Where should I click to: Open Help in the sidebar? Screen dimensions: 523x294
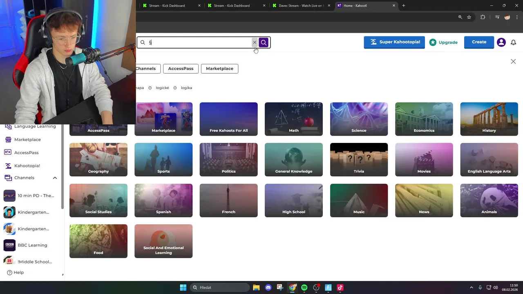pyautogui.click(x=16, y=272)
